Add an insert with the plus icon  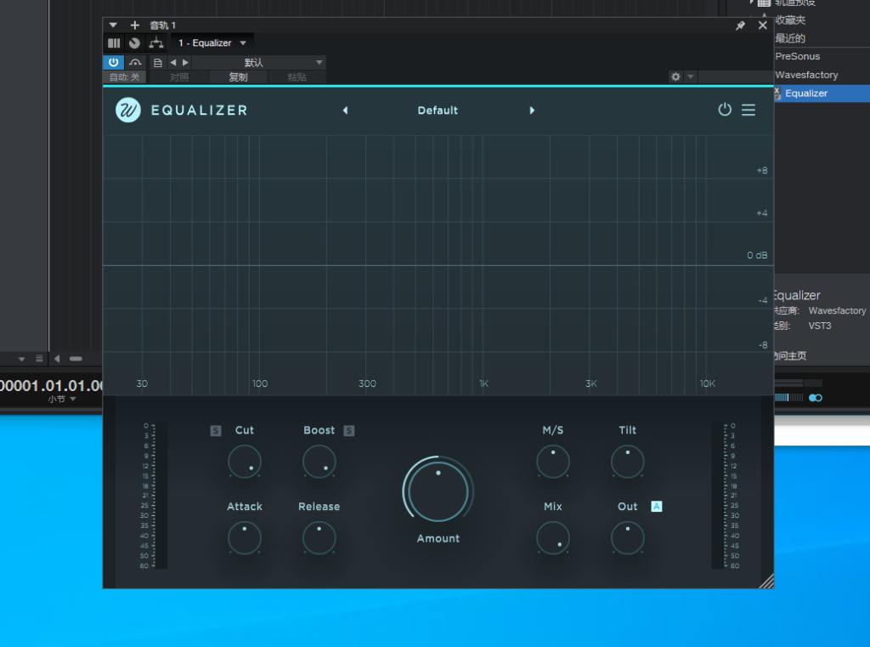(x=134, y=25)
